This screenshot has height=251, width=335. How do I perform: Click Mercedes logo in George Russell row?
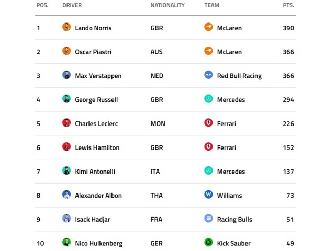[208, 99]
